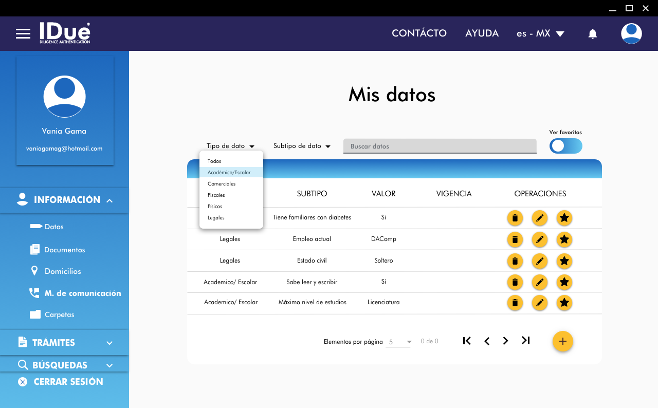Open user avatar in top bar
Screen dimensions: 658x408
(x=631, y=33)
